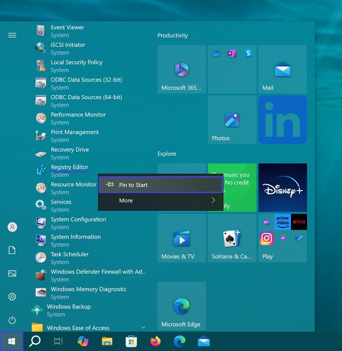
Task: Open Task View on the taskbar
Action: pos(58,341)
